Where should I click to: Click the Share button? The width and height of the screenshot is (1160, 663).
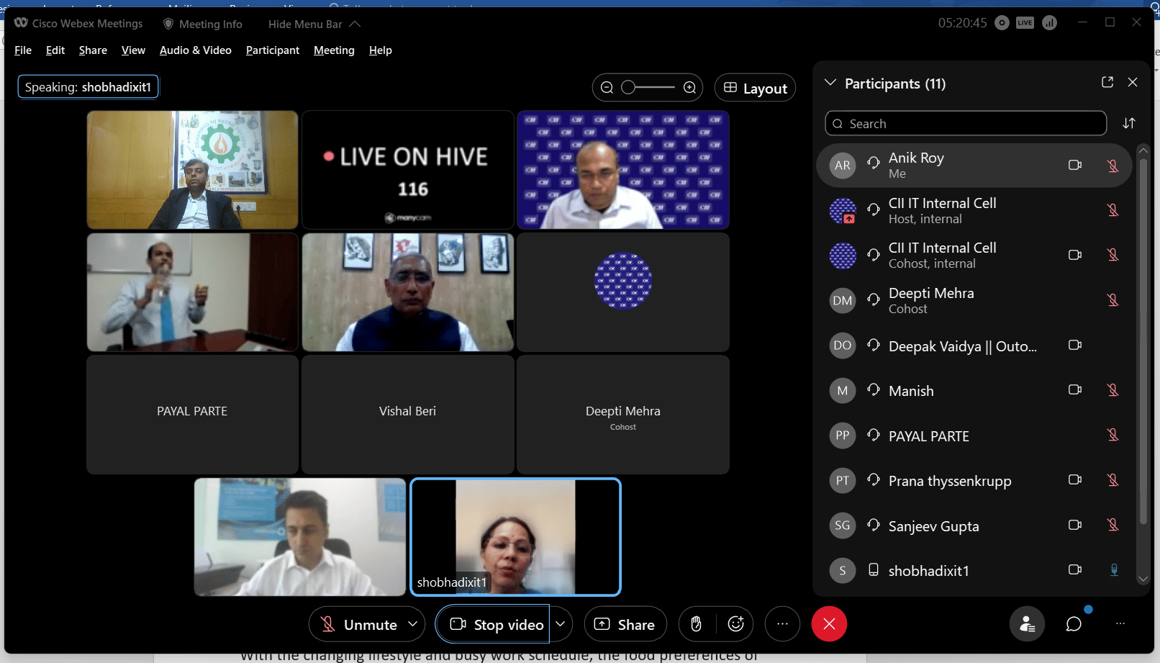click(625, 624)
